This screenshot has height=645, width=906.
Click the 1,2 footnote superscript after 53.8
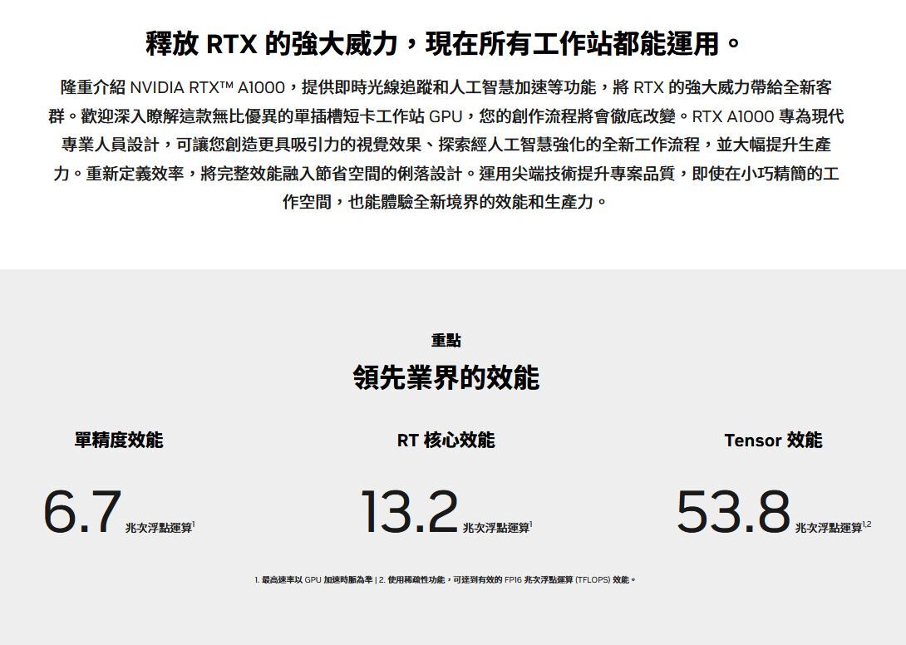tap(867, 524)
